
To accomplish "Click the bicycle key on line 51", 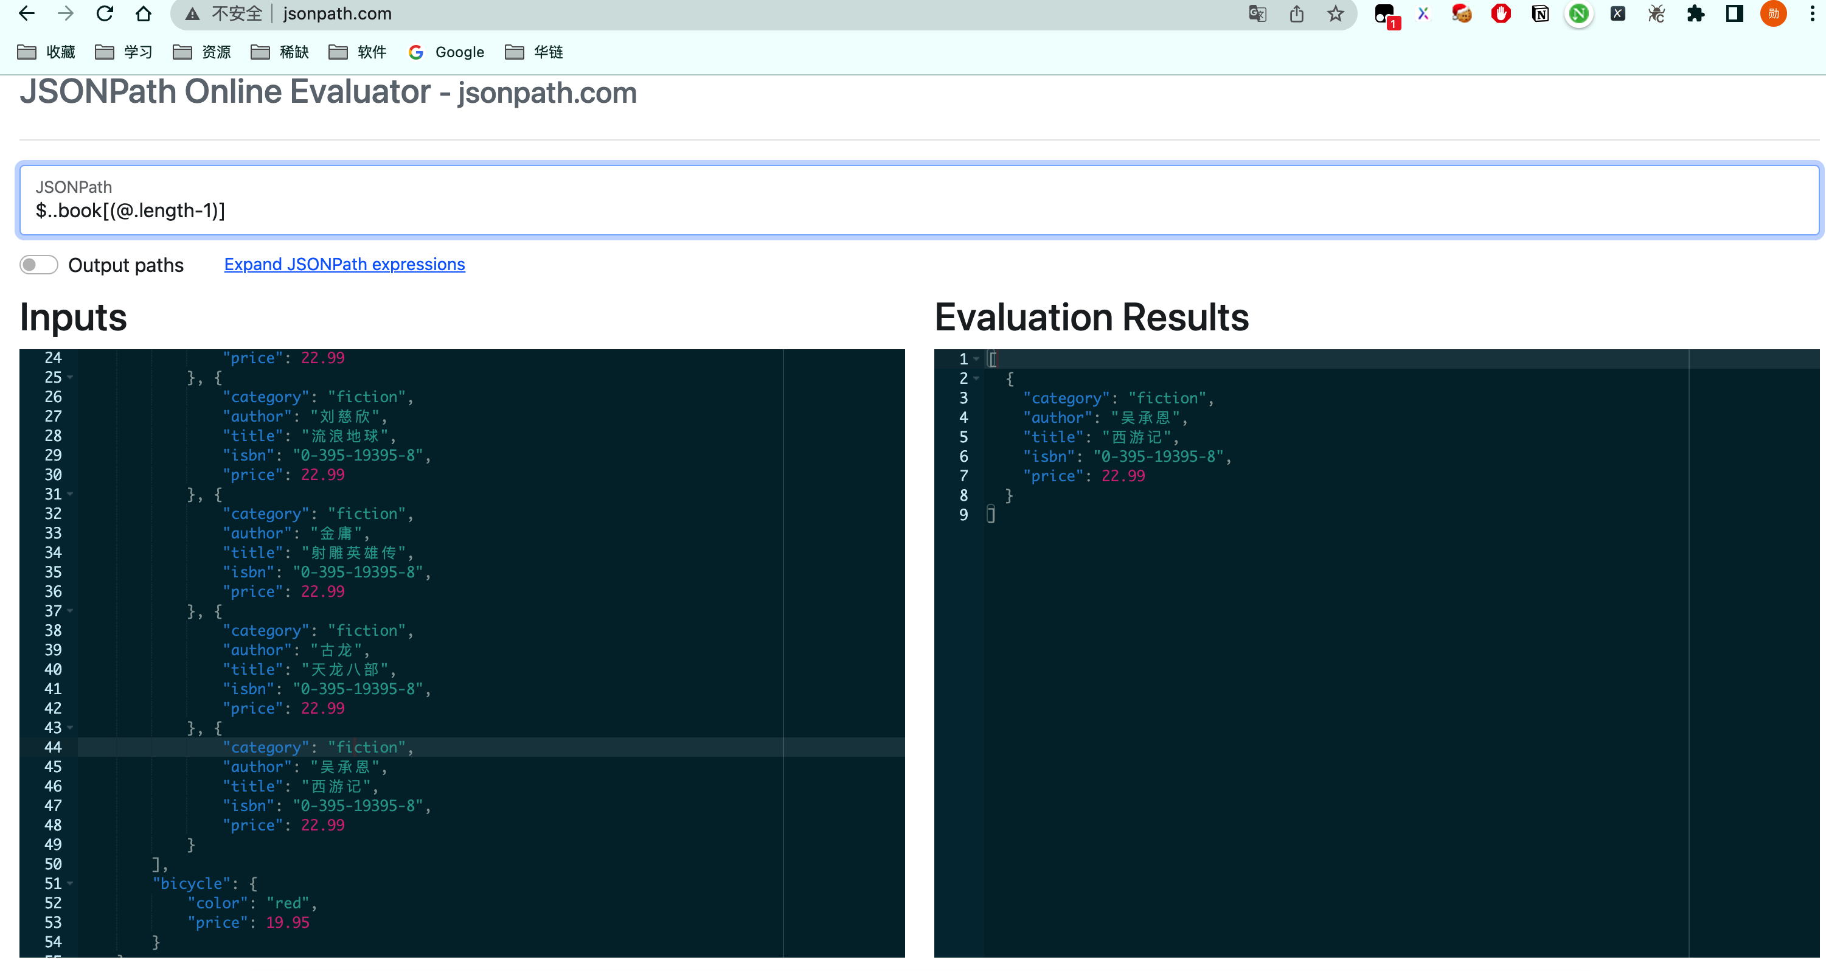I will (192, 884).
